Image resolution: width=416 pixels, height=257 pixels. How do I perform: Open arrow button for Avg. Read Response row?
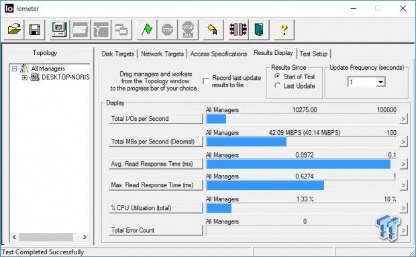coord(403,164)
